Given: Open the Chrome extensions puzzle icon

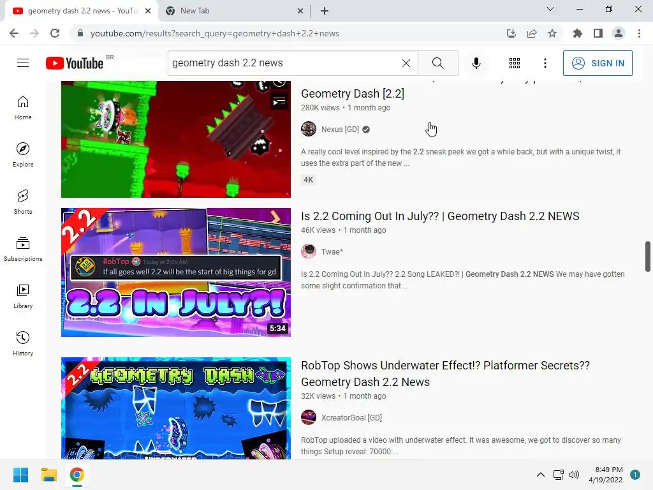Looking at the screenshot, I should 577,33.
